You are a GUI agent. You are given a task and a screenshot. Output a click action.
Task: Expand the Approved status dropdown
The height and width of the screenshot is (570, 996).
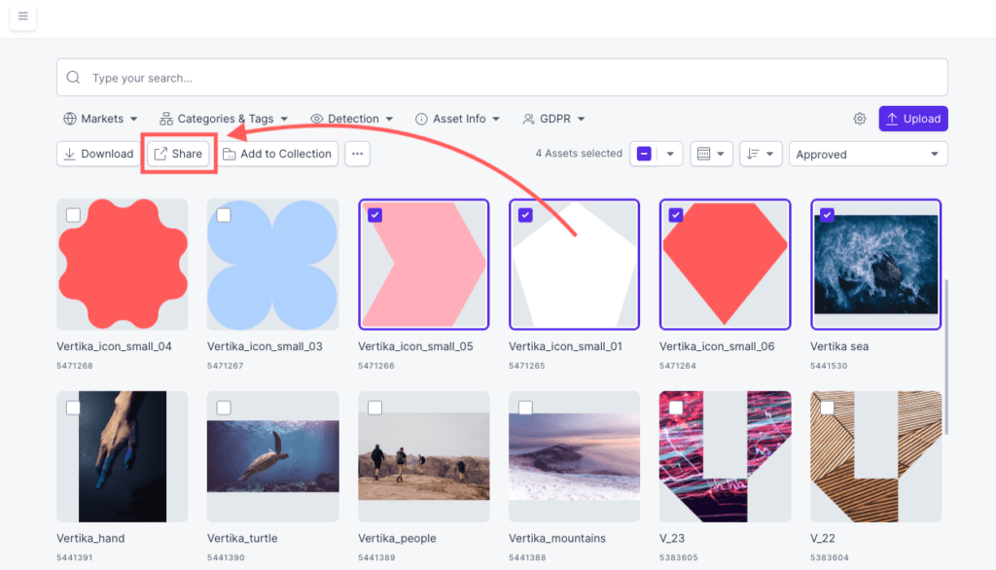click(868, 154)
